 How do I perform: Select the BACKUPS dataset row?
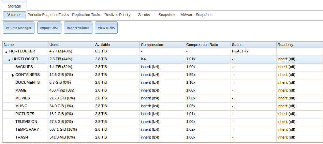pyautogui.click(x=24, y=67)
